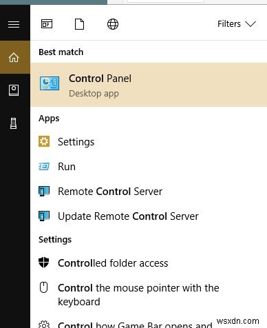
Task: Click the Filters chevron arrow
Action: (x=250, y=24)
